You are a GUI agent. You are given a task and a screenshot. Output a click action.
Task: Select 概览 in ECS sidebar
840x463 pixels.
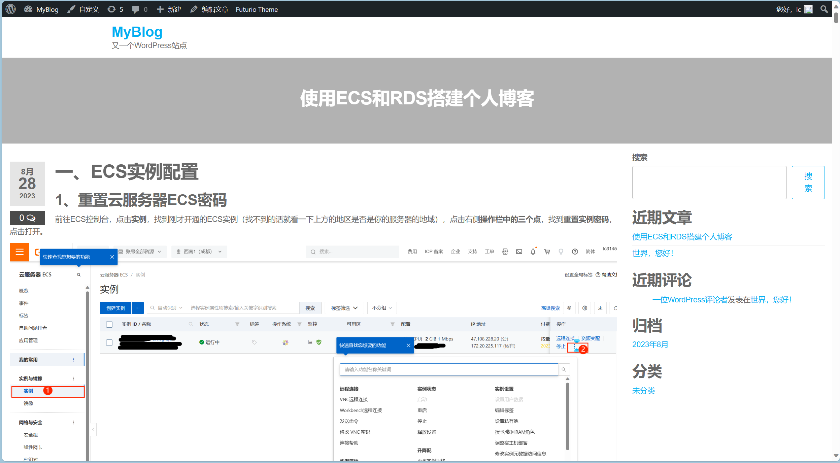point(24,291)
